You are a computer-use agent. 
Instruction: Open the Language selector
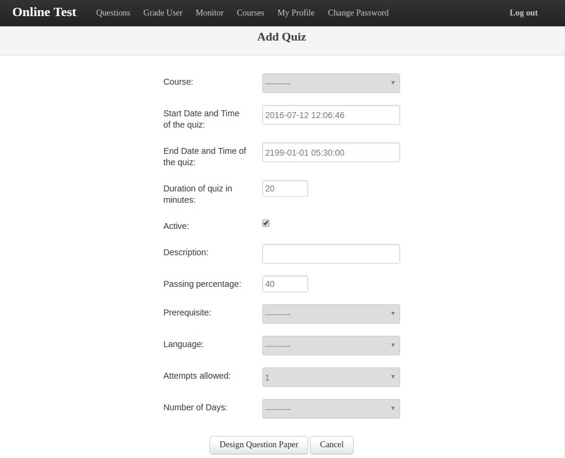[331, 345]
